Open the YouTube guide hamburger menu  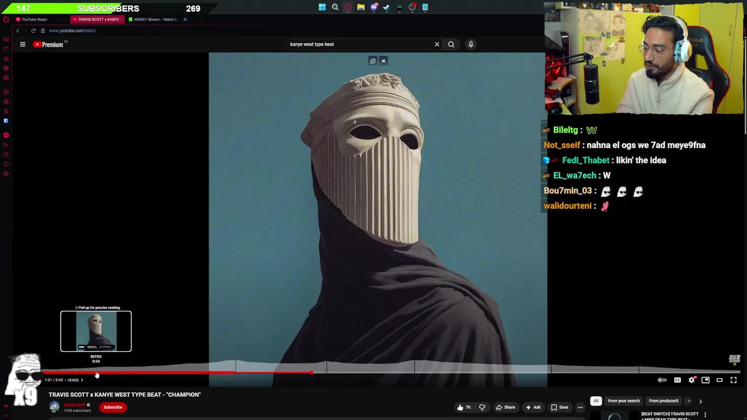23,44
